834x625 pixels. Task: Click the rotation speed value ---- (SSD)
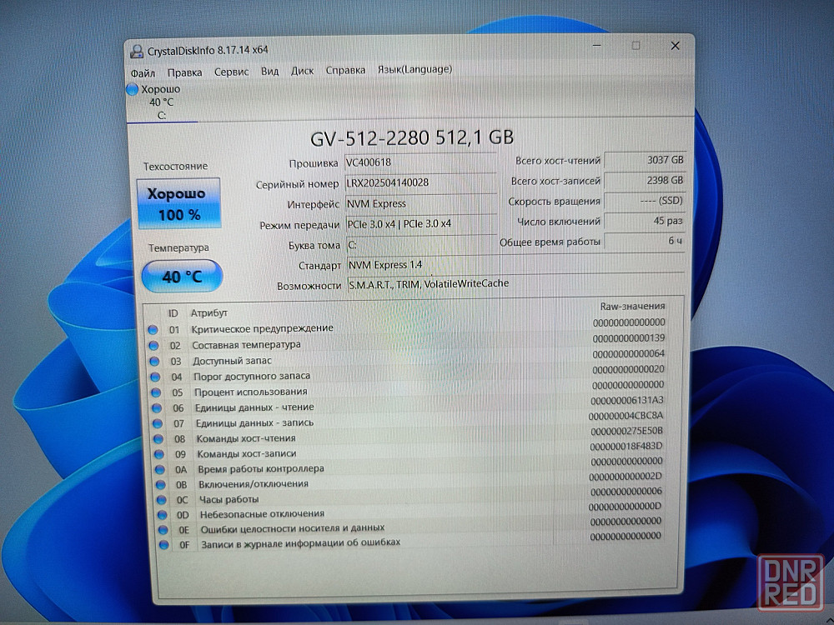(645, 201)
